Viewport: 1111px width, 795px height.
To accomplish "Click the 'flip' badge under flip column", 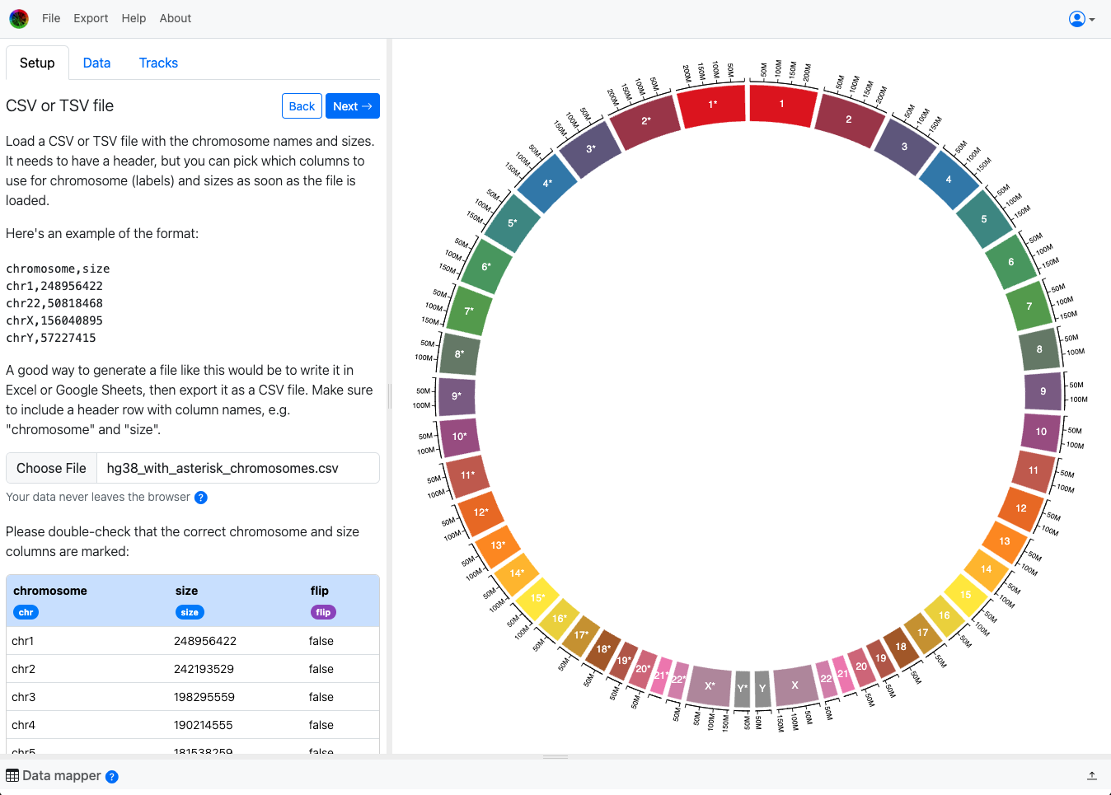I will (x=323, y=612).
